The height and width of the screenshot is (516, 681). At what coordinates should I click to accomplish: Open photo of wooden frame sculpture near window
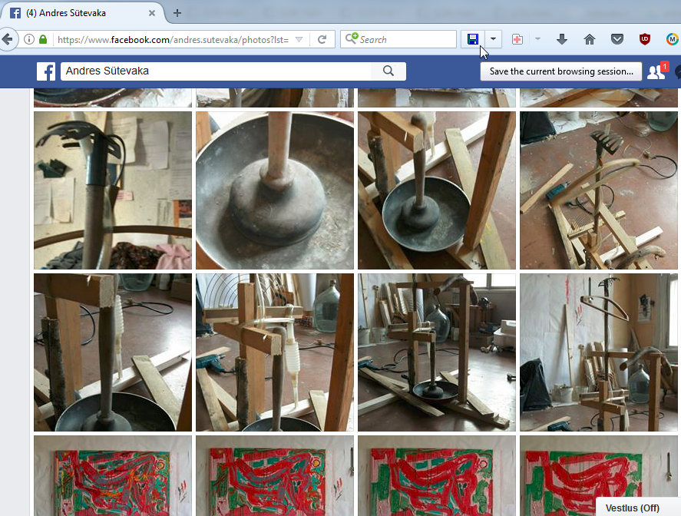[x=437, y=352]
